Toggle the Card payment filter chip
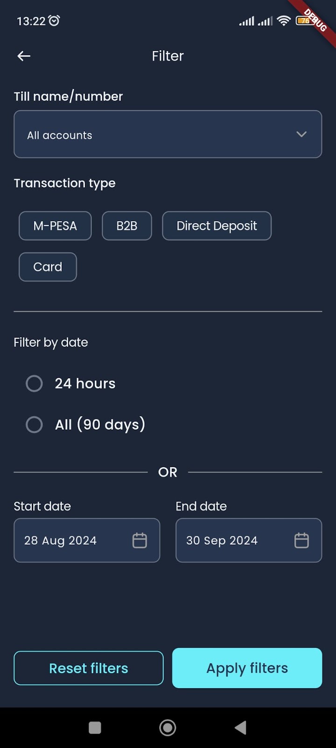 pos(47,266)
